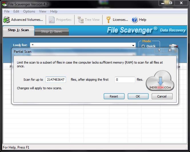Click the 'Look for:' label
Image resolution: width=190 pixels, height=152 pixels.
tap(20, 45)
